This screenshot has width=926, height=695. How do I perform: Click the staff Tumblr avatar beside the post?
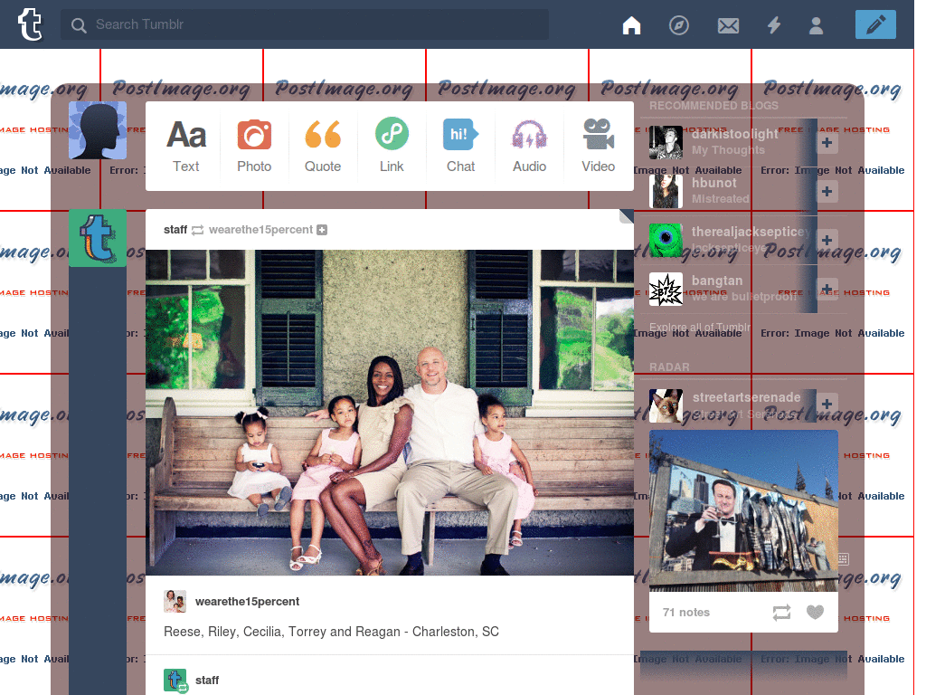(x=98, y=238)
